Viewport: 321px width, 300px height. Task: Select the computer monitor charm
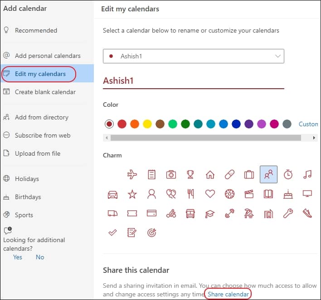(x=307, y=194)
